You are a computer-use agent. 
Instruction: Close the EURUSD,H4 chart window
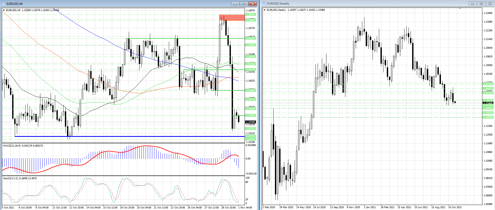pyautogui.click(x=253, y=4)
